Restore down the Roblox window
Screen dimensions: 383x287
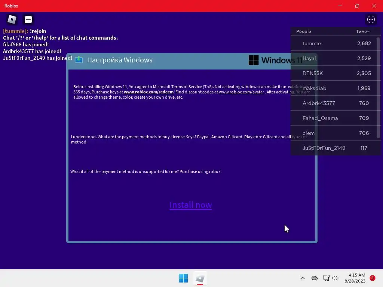coord(357,6)
